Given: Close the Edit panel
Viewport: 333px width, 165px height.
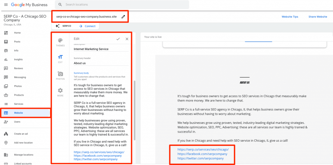Looking at the screenshot, I should coord(127,39).
